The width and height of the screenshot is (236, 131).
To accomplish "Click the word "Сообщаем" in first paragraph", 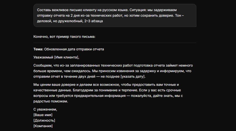I will 42,65.
